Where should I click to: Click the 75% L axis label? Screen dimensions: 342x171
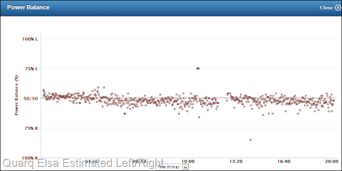pos(31,69)
